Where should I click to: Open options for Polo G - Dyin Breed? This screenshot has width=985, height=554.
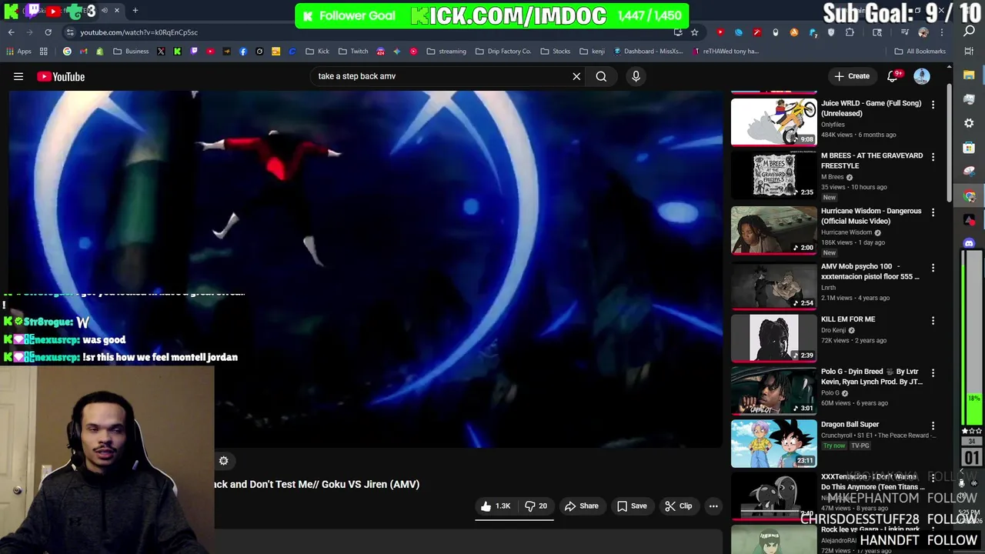[933, 372]
